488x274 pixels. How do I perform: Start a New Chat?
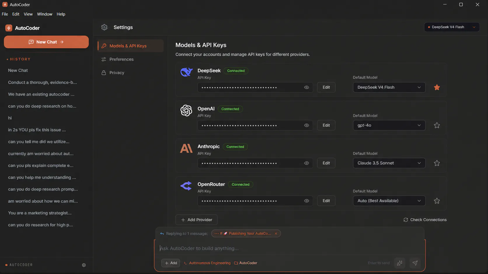pos(46,42)
